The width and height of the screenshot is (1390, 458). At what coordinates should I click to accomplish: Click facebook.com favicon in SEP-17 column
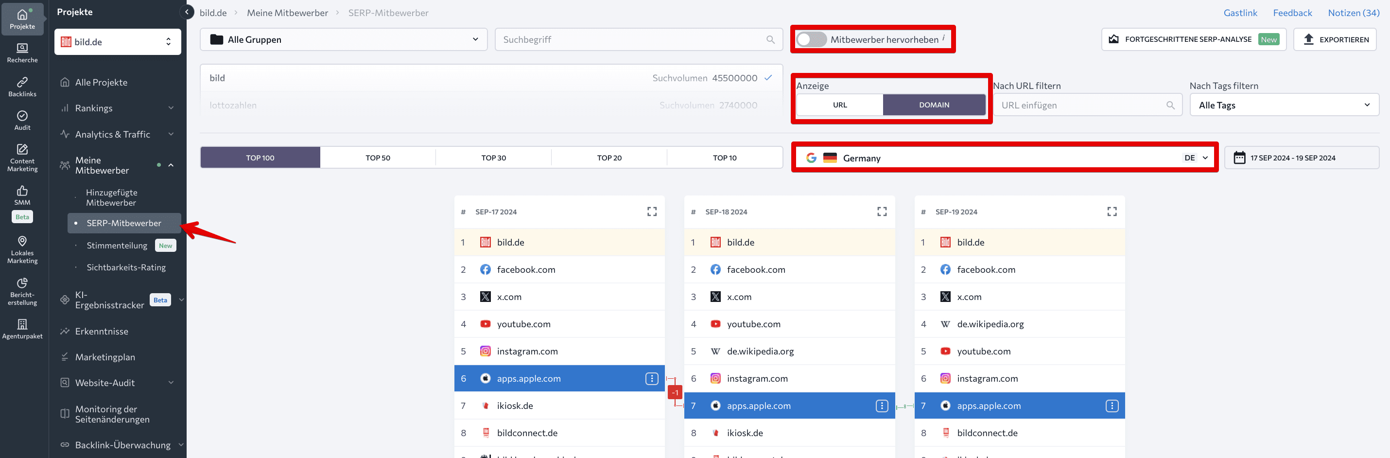[485, 269]
